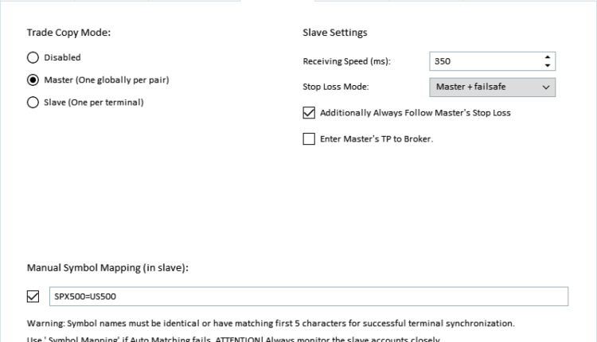Enable Enter Master's TP to Broker
The width and height of the screenshot is (597, 342).
309,138
